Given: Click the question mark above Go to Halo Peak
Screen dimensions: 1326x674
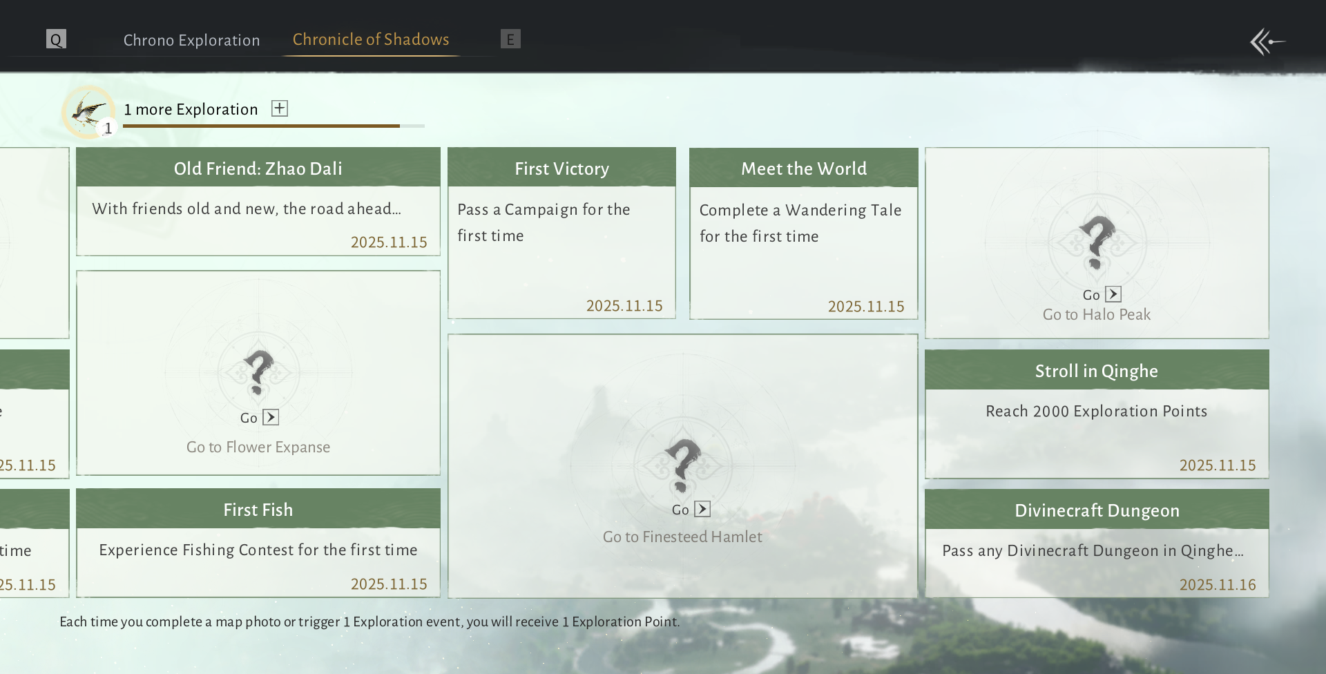Looking at the screenshot, I should [x=1097, y=242].
